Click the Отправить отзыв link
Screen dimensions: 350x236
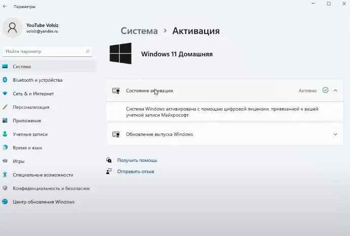136,172
